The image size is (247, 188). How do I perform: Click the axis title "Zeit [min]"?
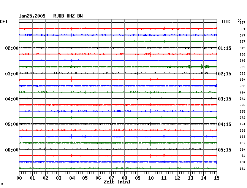117,182
